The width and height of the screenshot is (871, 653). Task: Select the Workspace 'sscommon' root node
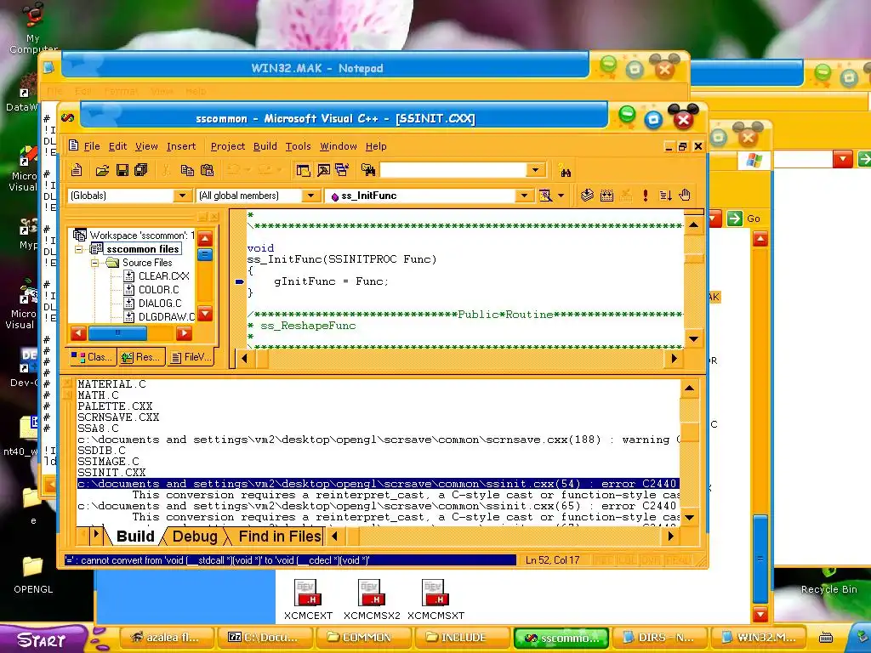tap(142, 236)
